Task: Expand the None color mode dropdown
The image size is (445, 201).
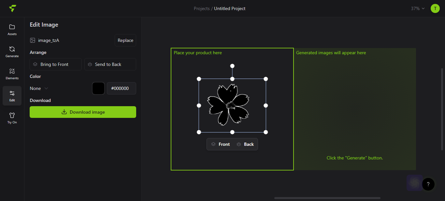Action: point(39,88)
